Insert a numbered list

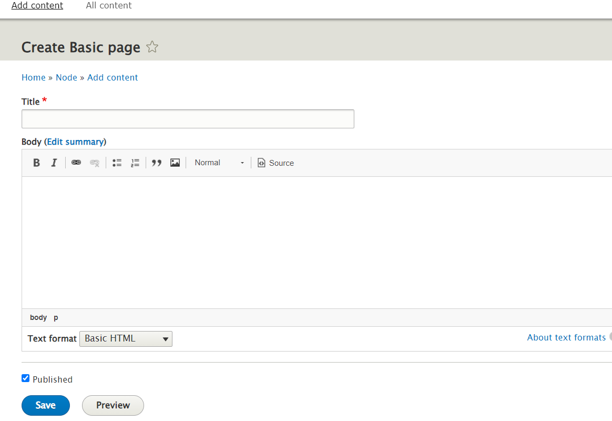coord(135,163)
